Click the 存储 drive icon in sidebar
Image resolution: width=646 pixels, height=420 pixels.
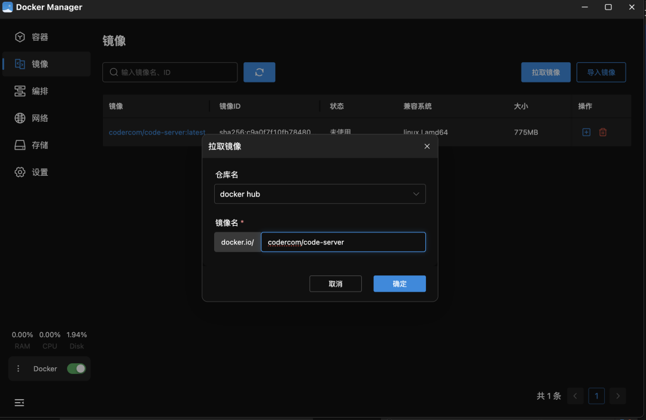[20, 145]
